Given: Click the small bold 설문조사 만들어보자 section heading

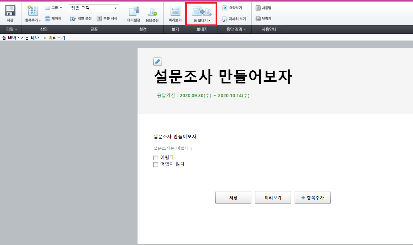Looking at the screenshot, I should (175, 137).
